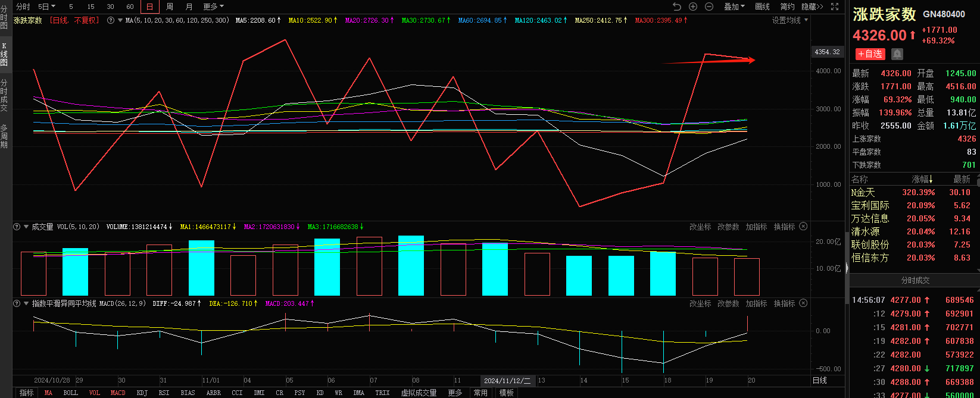
Task: Click the alert bell icon beside 自选
Action: pos(897,54)
